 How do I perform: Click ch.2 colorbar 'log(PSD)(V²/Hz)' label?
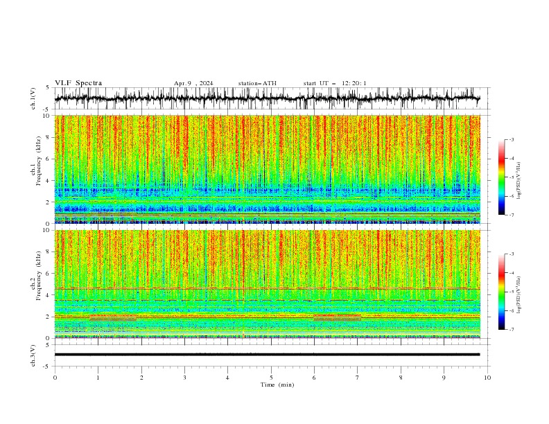[518, 295]
